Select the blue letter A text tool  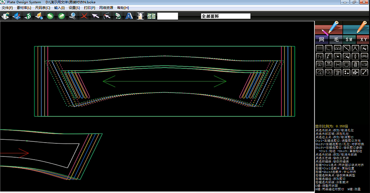(129, 16)
